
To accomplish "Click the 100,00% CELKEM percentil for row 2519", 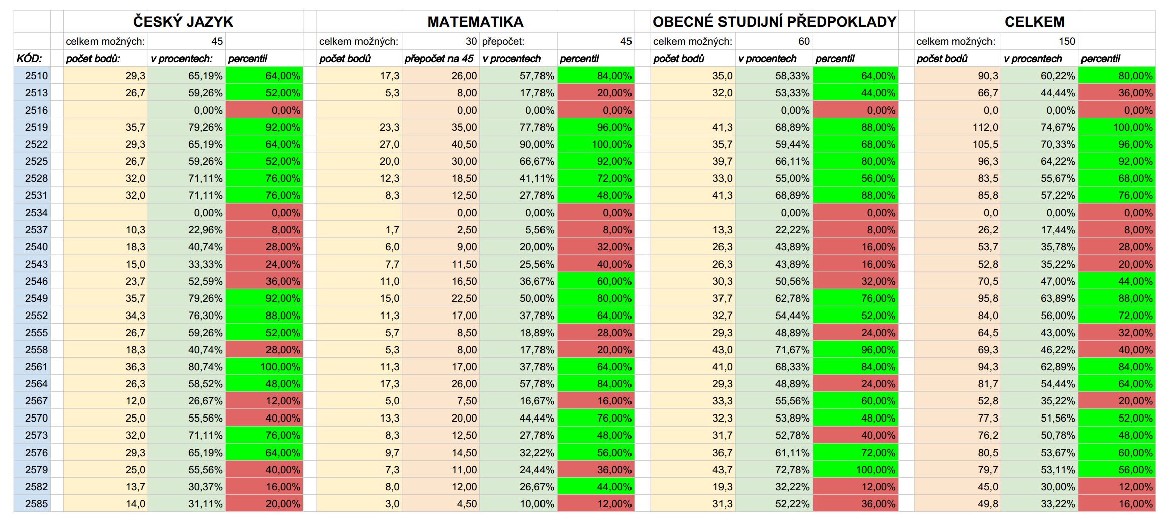I will pos(1117,127).
